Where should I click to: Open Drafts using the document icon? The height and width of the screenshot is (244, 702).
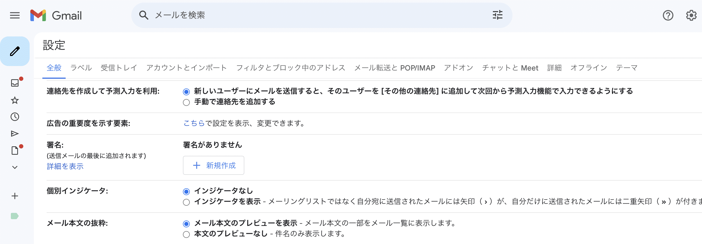tap(15, 150)
